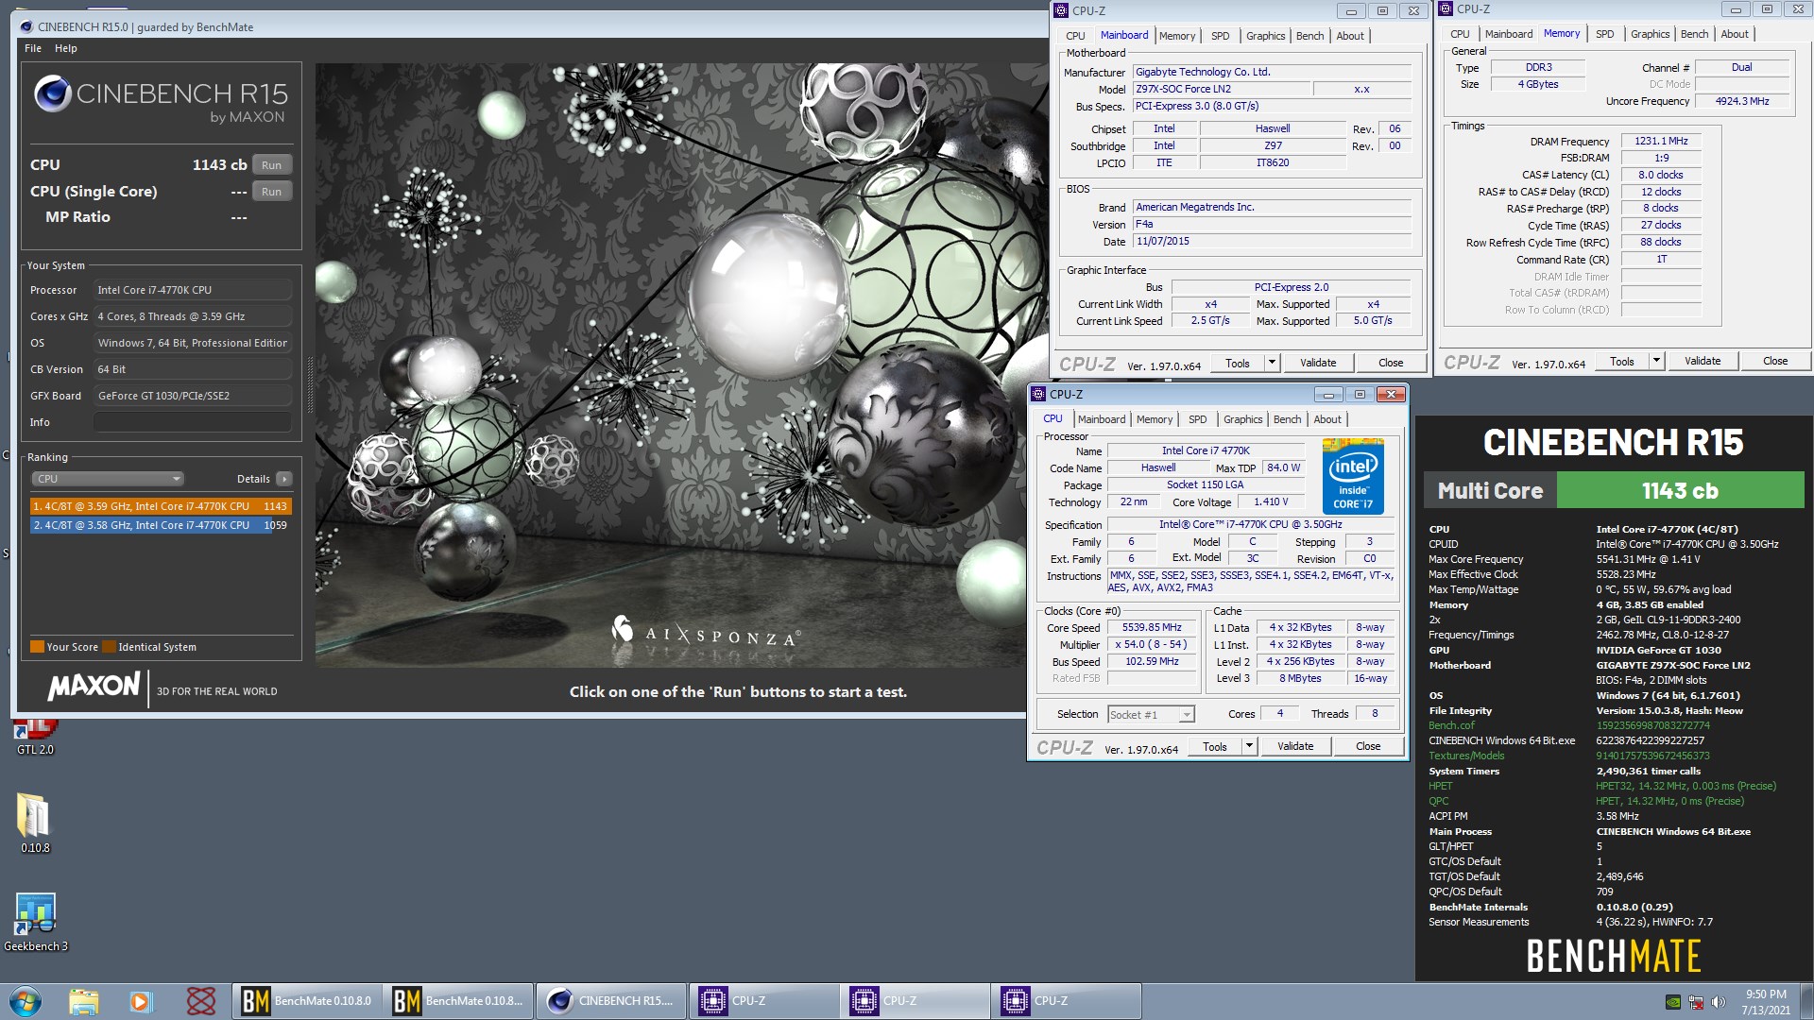Click CPU-Z Memory window title icon
Viewport: 1814px width, 1020px height.
pyautogui.click(x=1446, y=8)
